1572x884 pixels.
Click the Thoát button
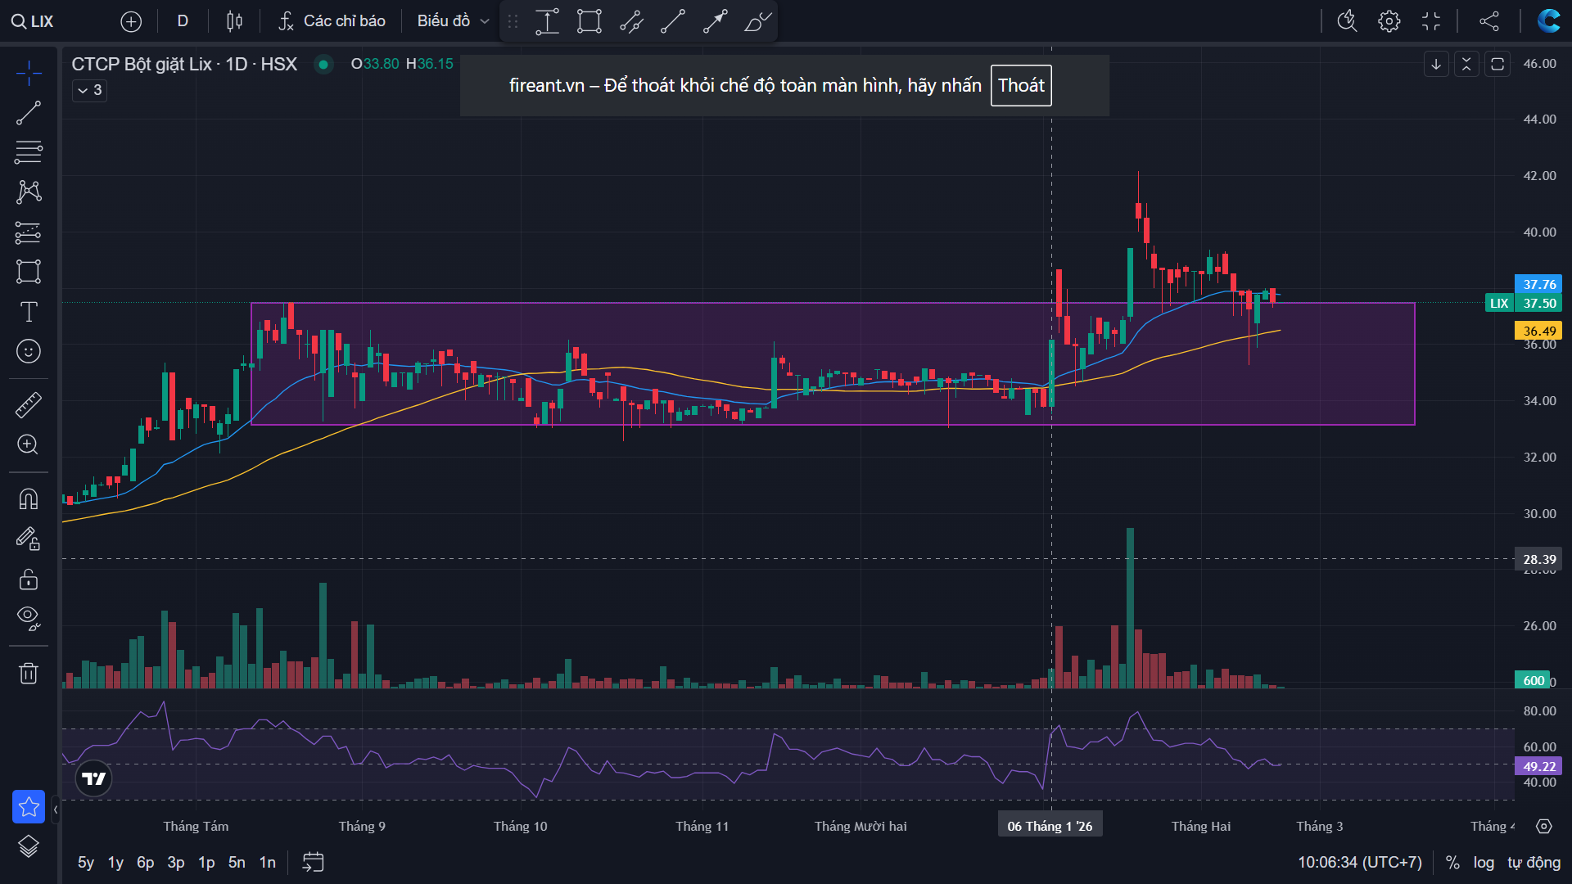(x=1020, y=86)
